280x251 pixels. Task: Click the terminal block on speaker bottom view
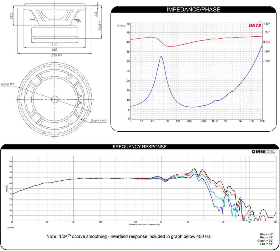[79, 99]
